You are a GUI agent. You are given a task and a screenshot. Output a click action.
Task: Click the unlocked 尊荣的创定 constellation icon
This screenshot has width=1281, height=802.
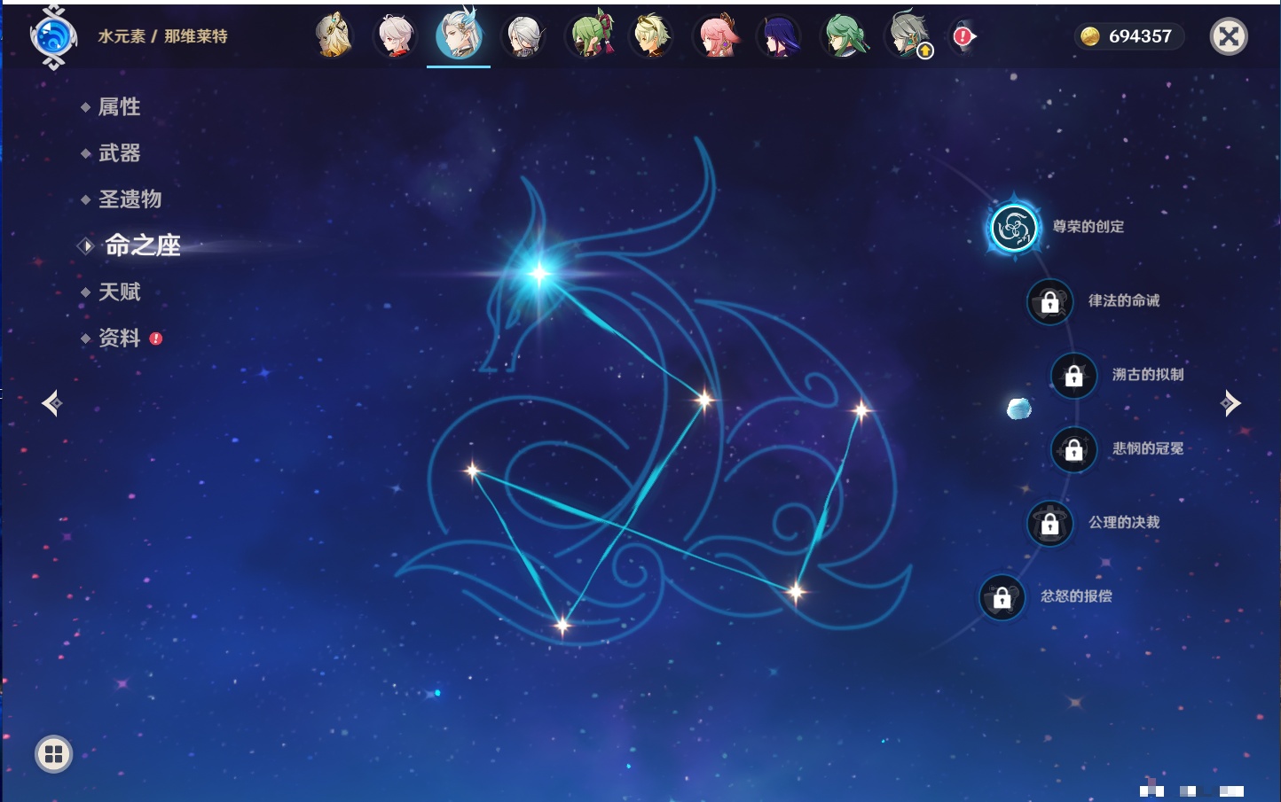(x=1013, y=228)
